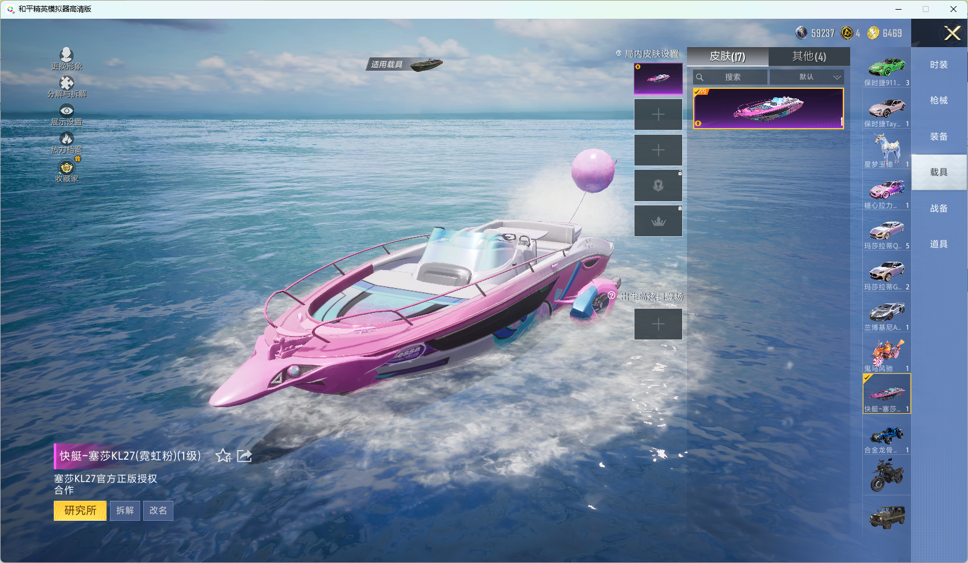Viewport: 968px width, 563px height.
Task: Toggle favorite star for 快艇-塞莎KL27
Action: click(x=224, y=455)
